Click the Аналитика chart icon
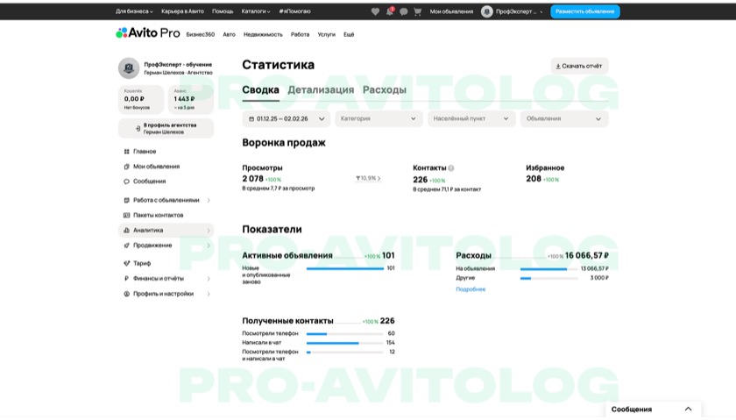Screen dimensions: 736x420 (126, 231)
